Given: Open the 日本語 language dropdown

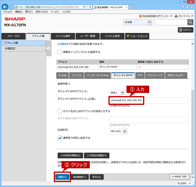Looking at the screenshot, I should click(138, 22).
